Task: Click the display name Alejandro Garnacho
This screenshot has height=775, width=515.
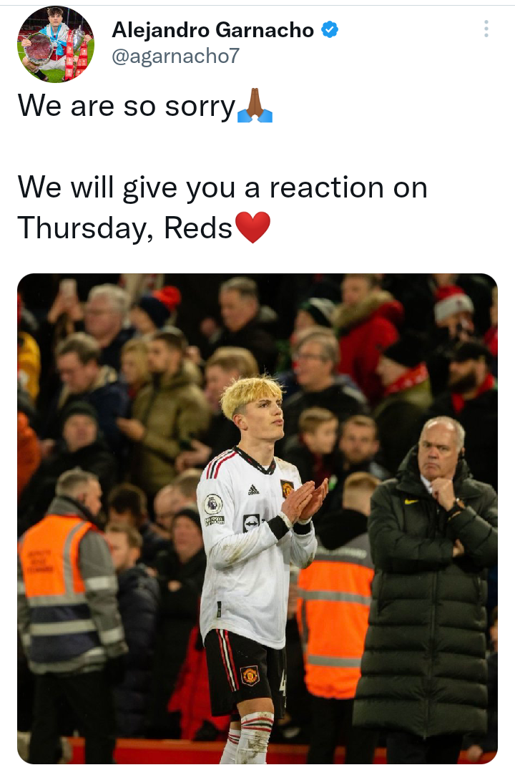Action: point(213,30)
